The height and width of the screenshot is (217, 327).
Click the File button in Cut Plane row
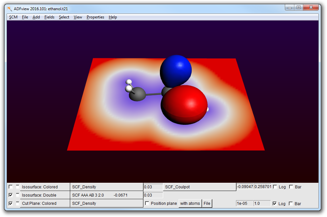(207, 203)
